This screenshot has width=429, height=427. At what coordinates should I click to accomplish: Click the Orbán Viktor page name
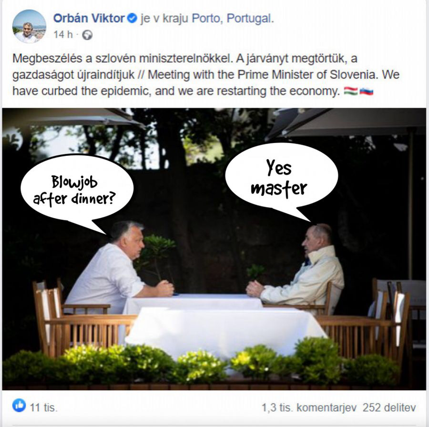pyautogui.click(x=89, y=18)
